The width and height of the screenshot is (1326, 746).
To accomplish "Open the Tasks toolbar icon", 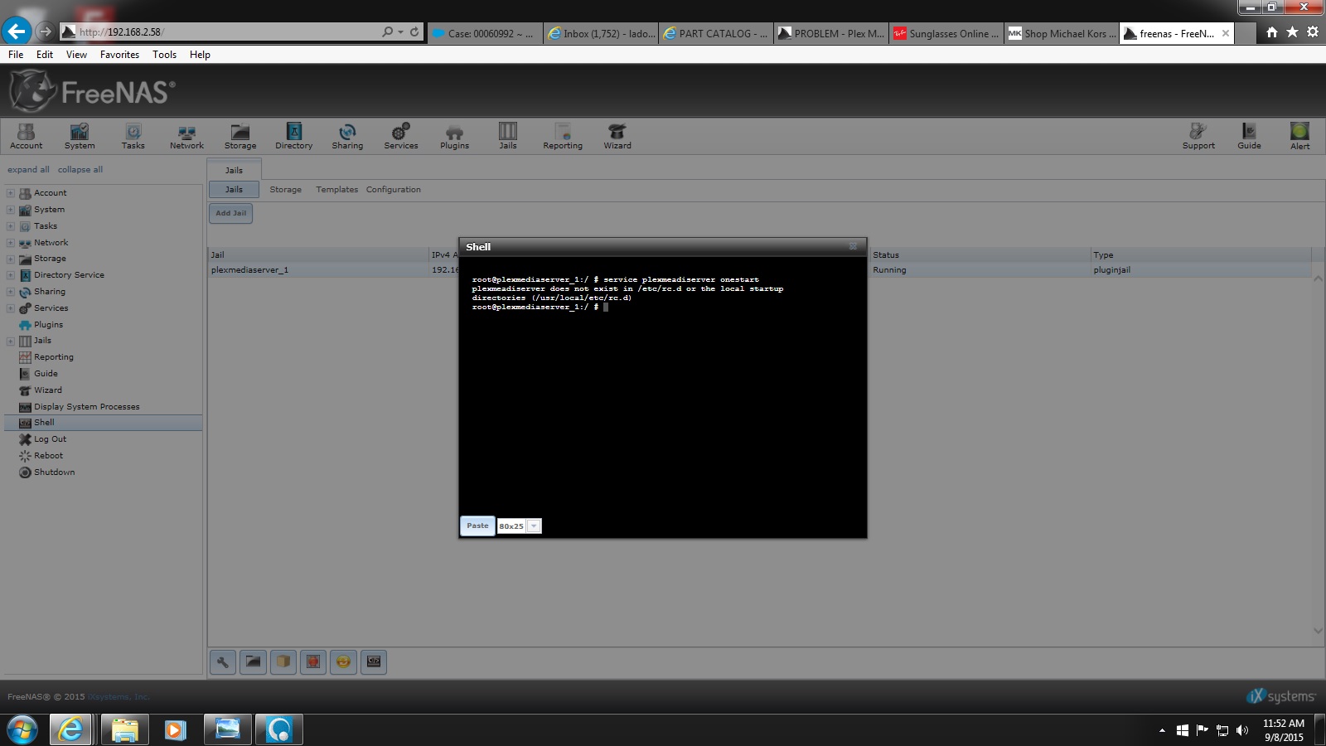I will pyautogui.click(x=133, y=136).
